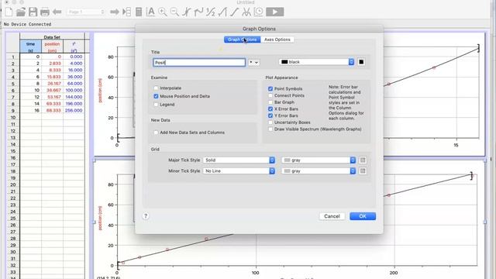Print using the printer toolbar icon
The width and height of the screenshot is (496, 279).
point(45,12)
